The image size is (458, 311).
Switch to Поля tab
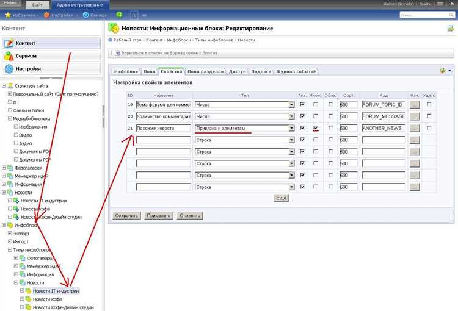click(150, 71)
